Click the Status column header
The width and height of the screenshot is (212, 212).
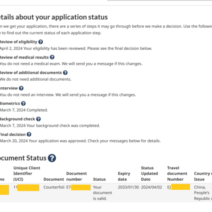tap(99, 179)
